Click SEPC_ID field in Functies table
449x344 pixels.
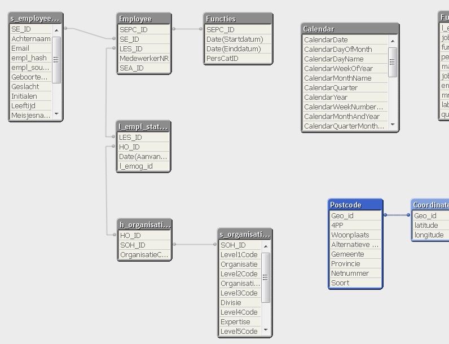coord(238,30)
